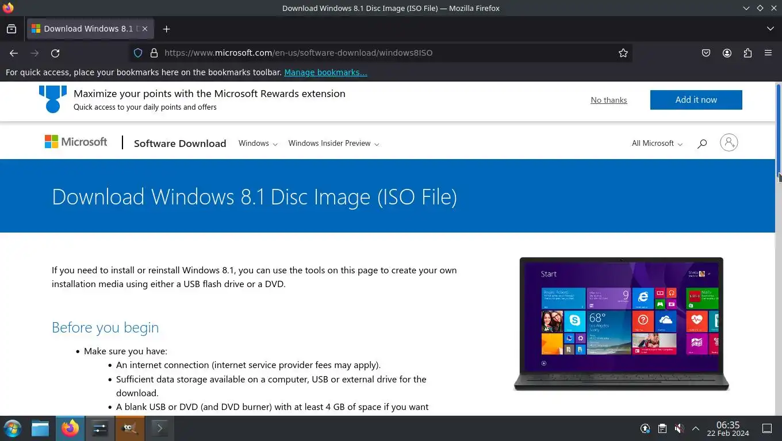The height and width of the screenshot is (441, 782).
Task: Click the Windows 8.1 laptop image
Action: click(621, 324)
